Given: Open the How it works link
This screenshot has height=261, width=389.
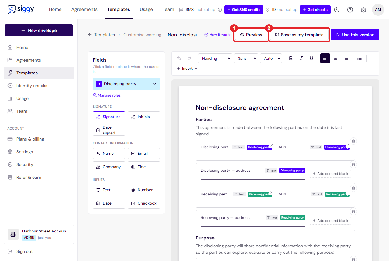Looking at the screenshot, I should (218, 35).
